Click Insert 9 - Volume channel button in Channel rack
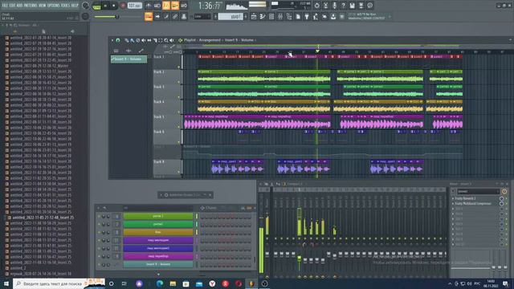This screenshot has width=514, height=289. pyautogui.click(x=158, y=264)
